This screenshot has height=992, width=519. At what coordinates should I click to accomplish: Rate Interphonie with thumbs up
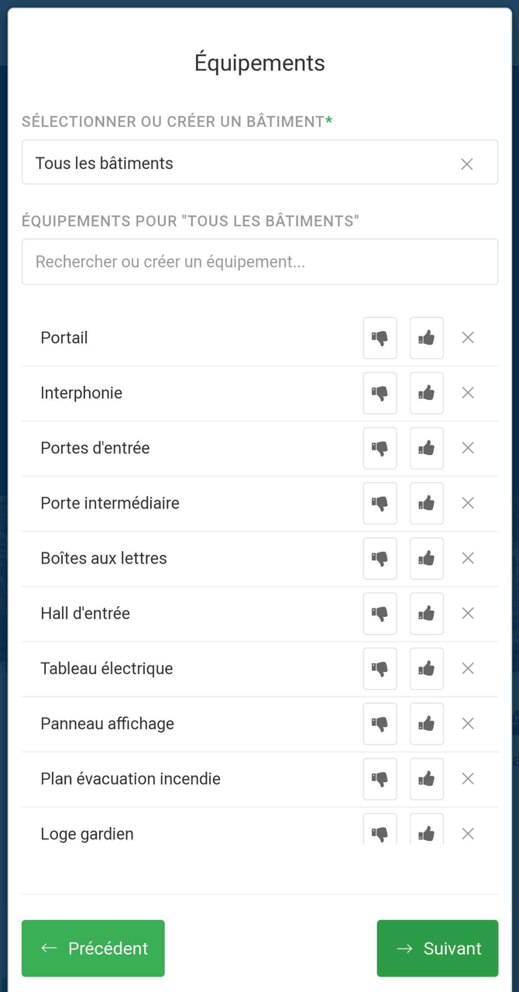click(x=427, y=393)
